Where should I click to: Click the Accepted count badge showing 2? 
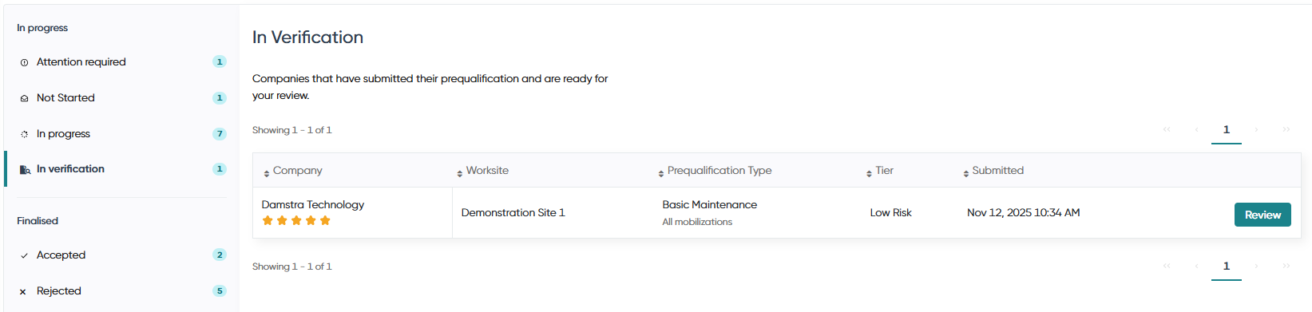[220, 255]
